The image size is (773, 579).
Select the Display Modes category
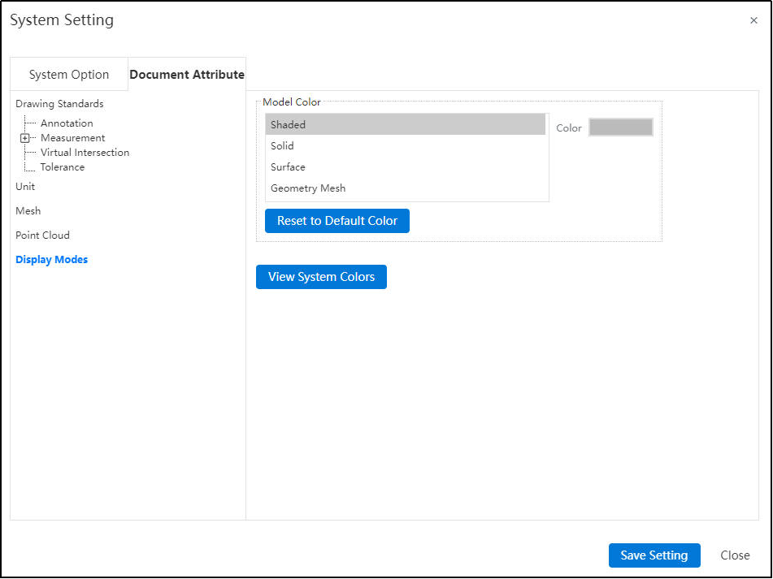(x=52, y=260)
